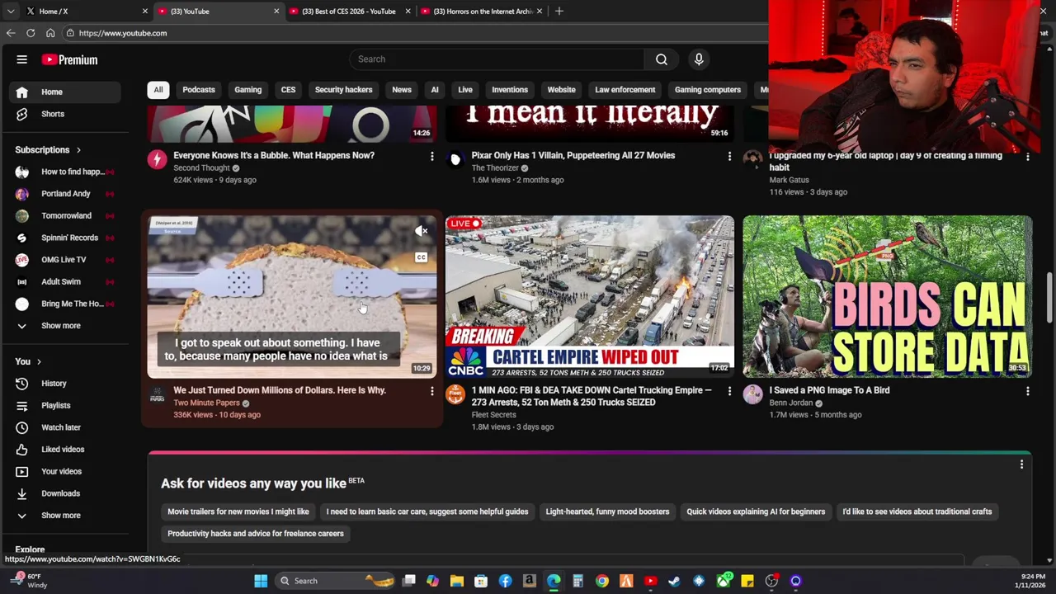Unmute the inline preview video
1056x594 pixels.
(422, 231)
